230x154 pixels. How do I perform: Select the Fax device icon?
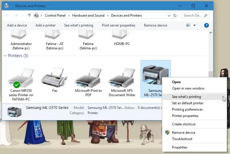tap(54, 78)
